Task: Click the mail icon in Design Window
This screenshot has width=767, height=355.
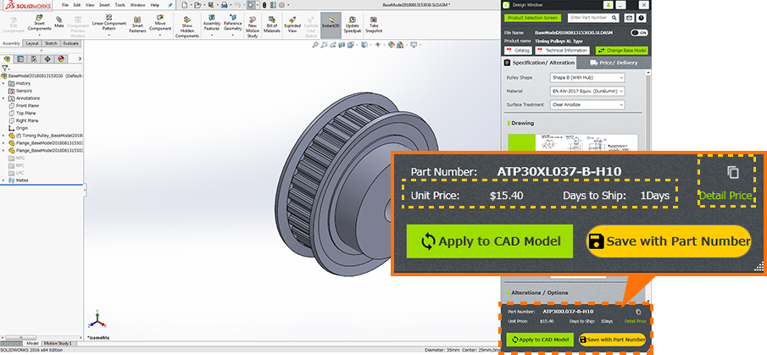Action: coord(629,18)
